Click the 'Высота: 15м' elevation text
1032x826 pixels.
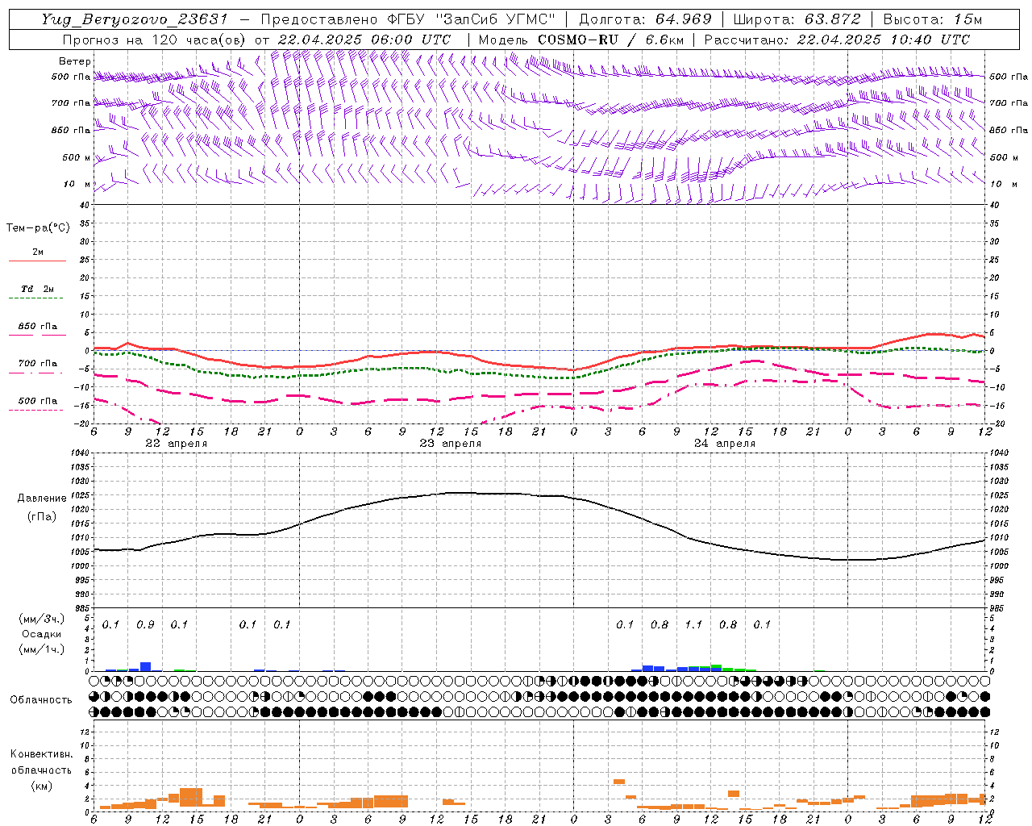coord(933,19)
